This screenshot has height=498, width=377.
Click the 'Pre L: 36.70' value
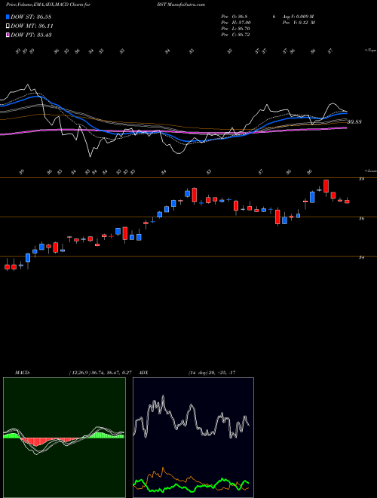click(x=236, y=29)
